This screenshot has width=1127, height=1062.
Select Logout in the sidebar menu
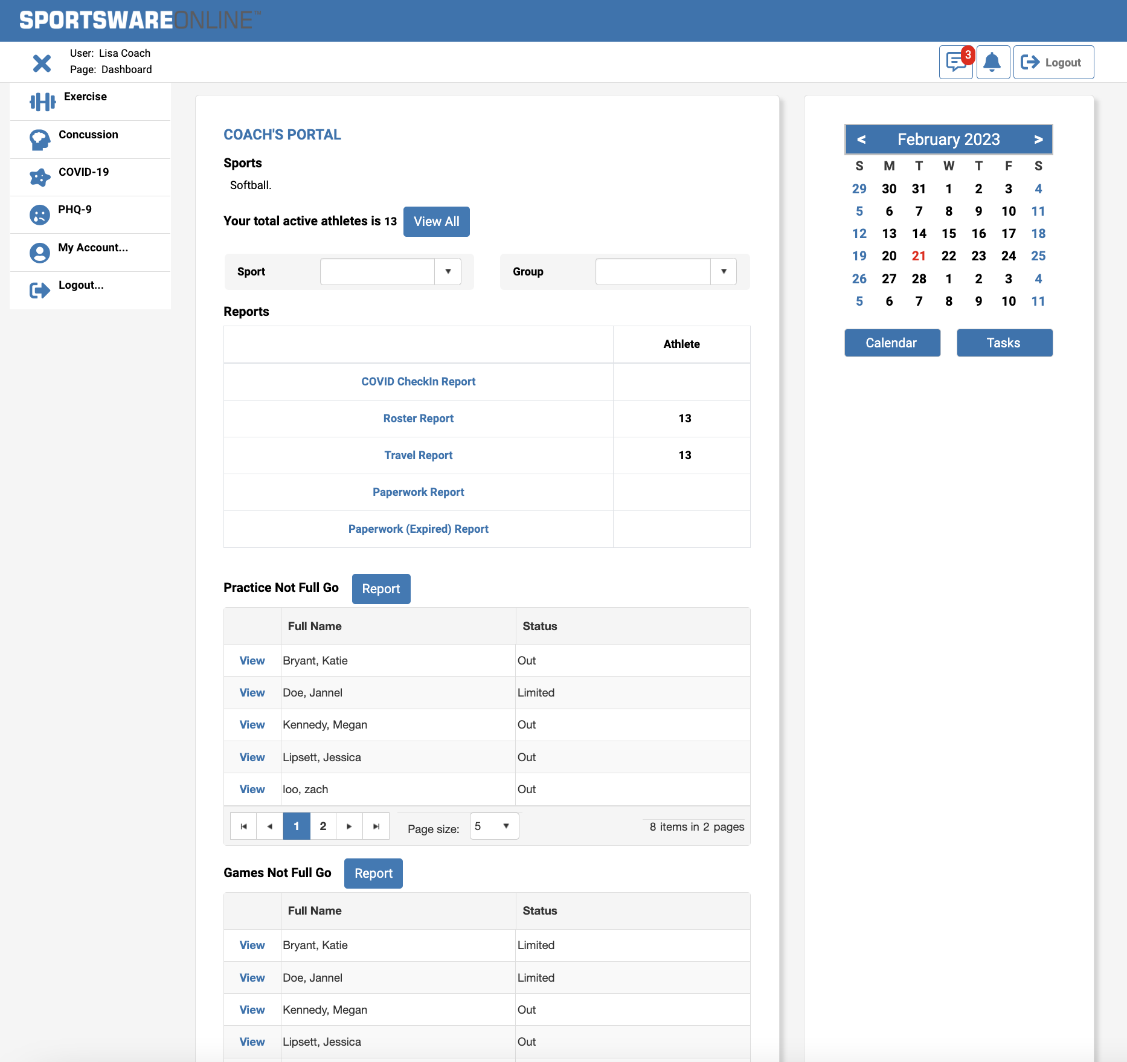81,285
